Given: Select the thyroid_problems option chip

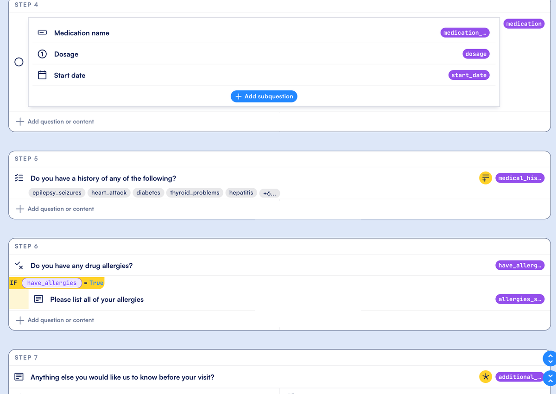Looking at the screenshot, I should pos(195,192).
